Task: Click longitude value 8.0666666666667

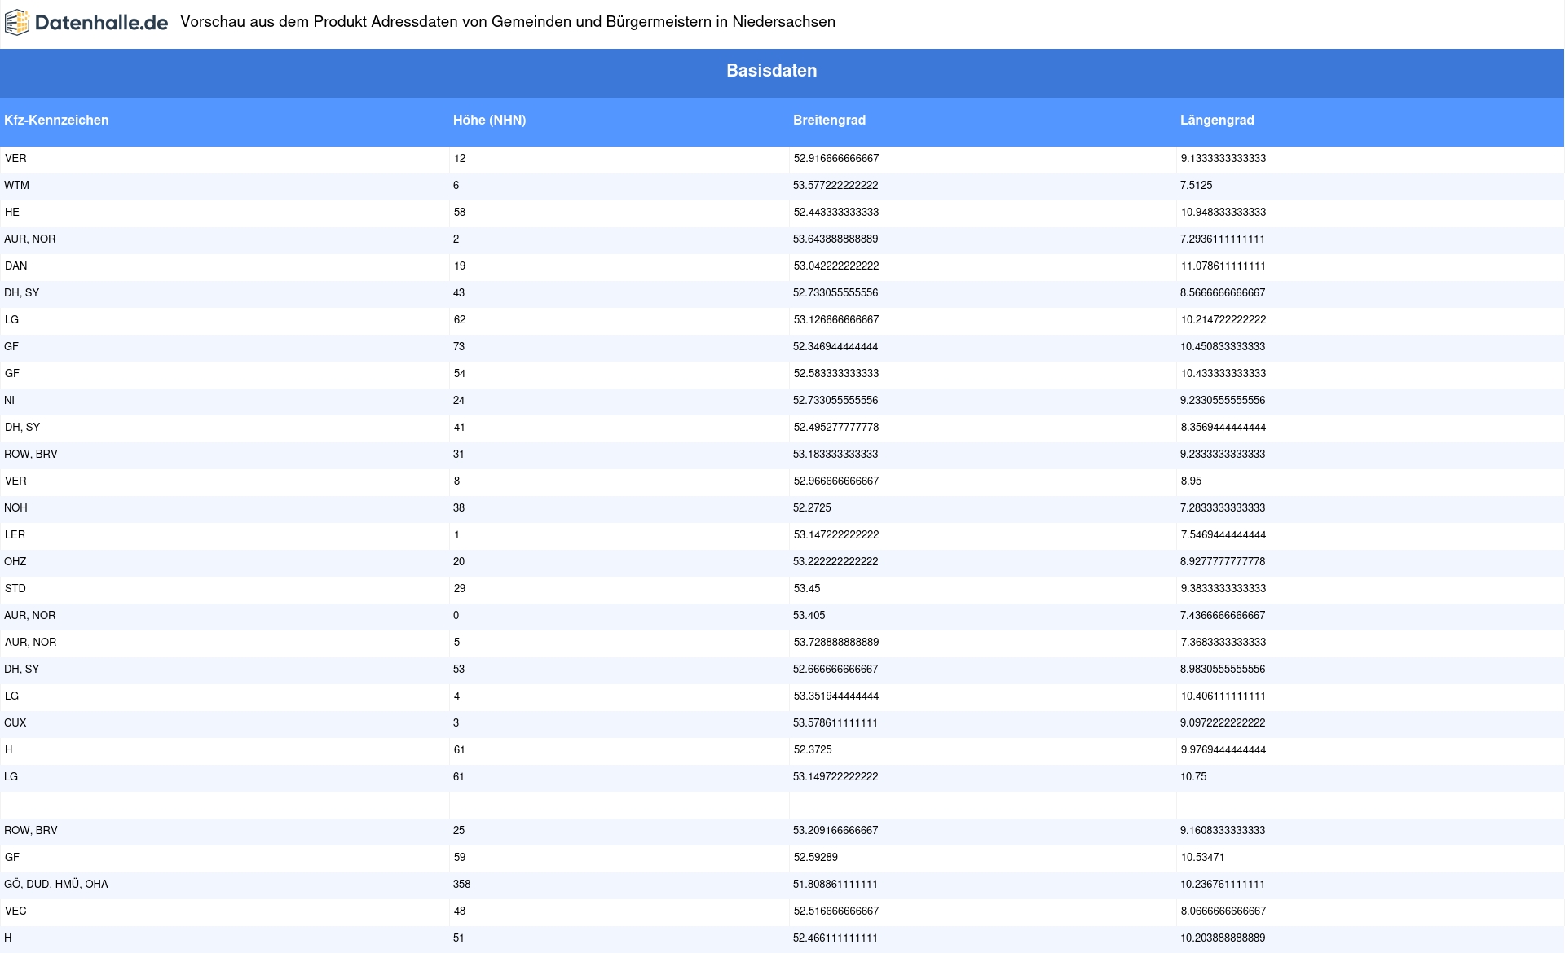Action: 1223,911
